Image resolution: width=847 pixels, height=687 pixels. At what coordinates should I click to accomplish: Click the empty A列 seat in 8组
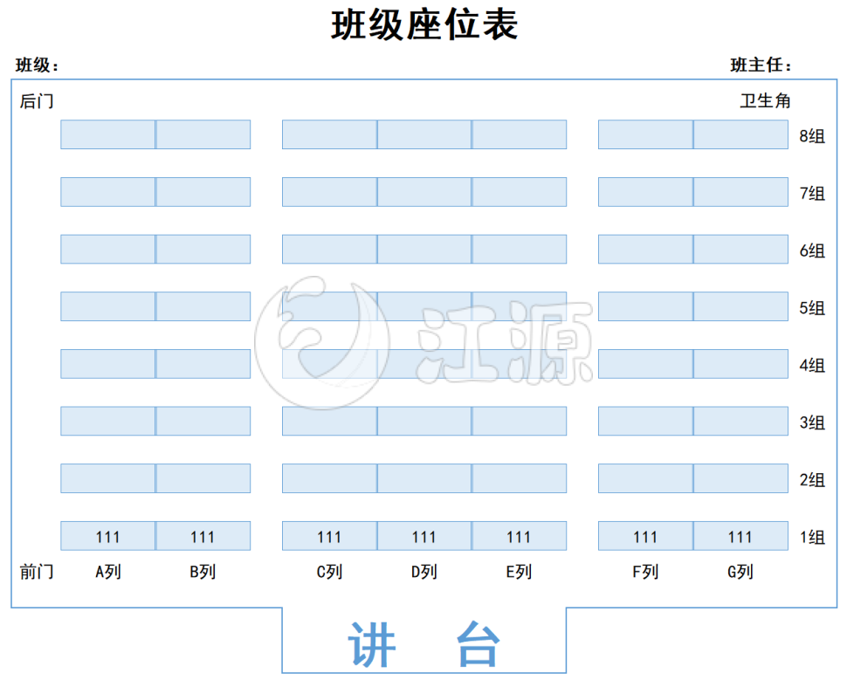coord(108,134)
